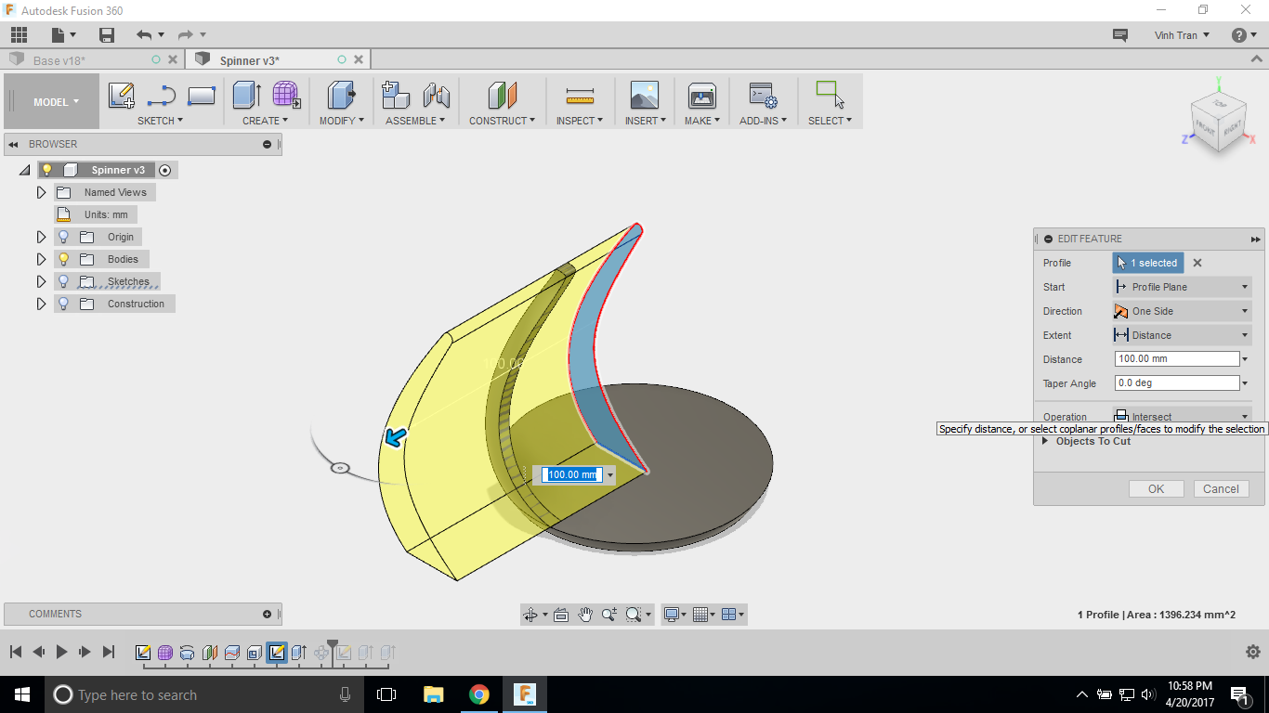Toggle visibility bulb of Spinner v3
Image resolution: width=1269 pixels, height=713 pixels.
click(x=47, y=170)
